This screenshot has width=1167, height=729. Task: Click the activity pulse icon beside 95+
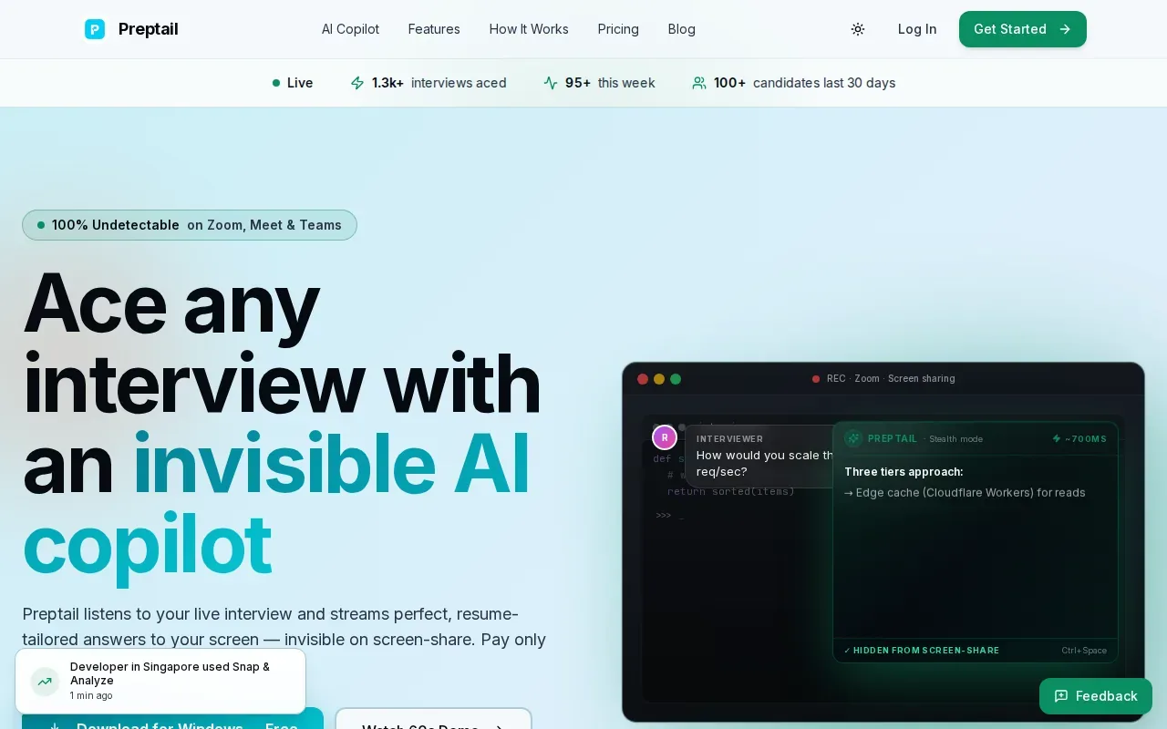(x=551, y=83)
